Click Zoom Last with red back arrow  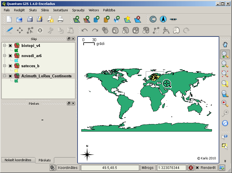pyautogui.click(x=225, y=103)
